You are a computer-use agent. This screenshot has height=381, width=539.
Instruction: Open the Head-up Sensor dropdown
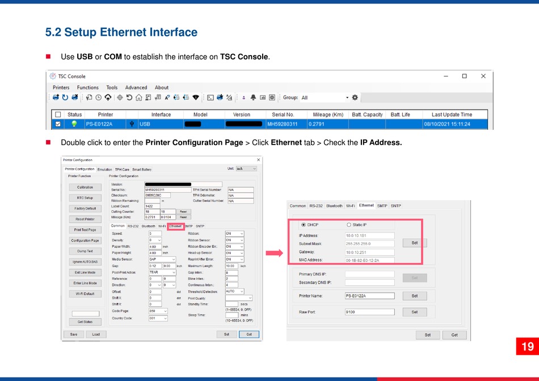click(234, 253)
